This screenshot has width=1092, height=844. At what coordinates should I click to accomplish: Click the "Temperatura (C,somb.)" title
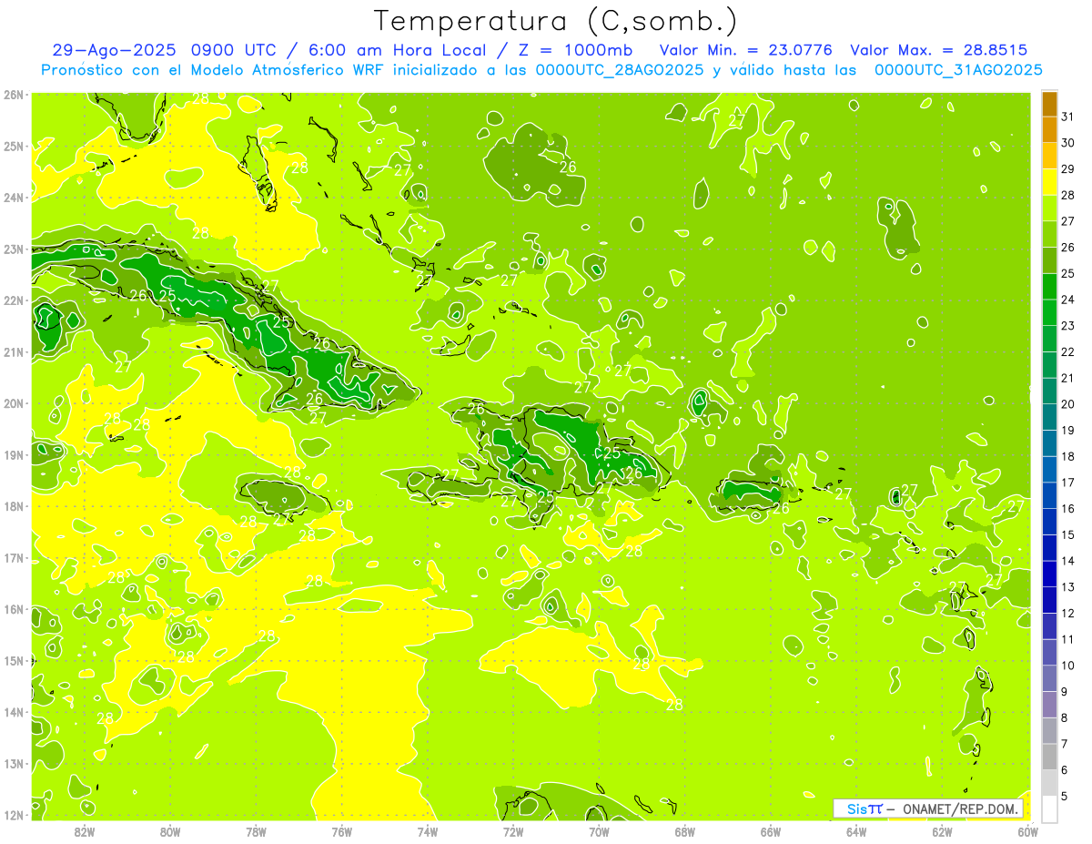pyautogui.click(x=556, y=21)
